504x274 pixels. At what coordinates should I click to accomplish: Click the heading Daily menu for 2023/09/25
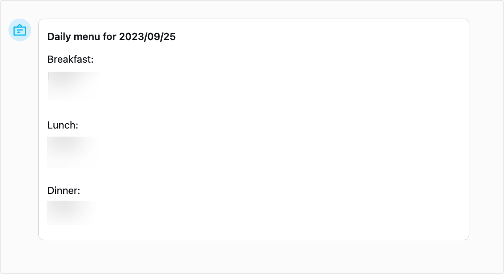tap(112, 36)
